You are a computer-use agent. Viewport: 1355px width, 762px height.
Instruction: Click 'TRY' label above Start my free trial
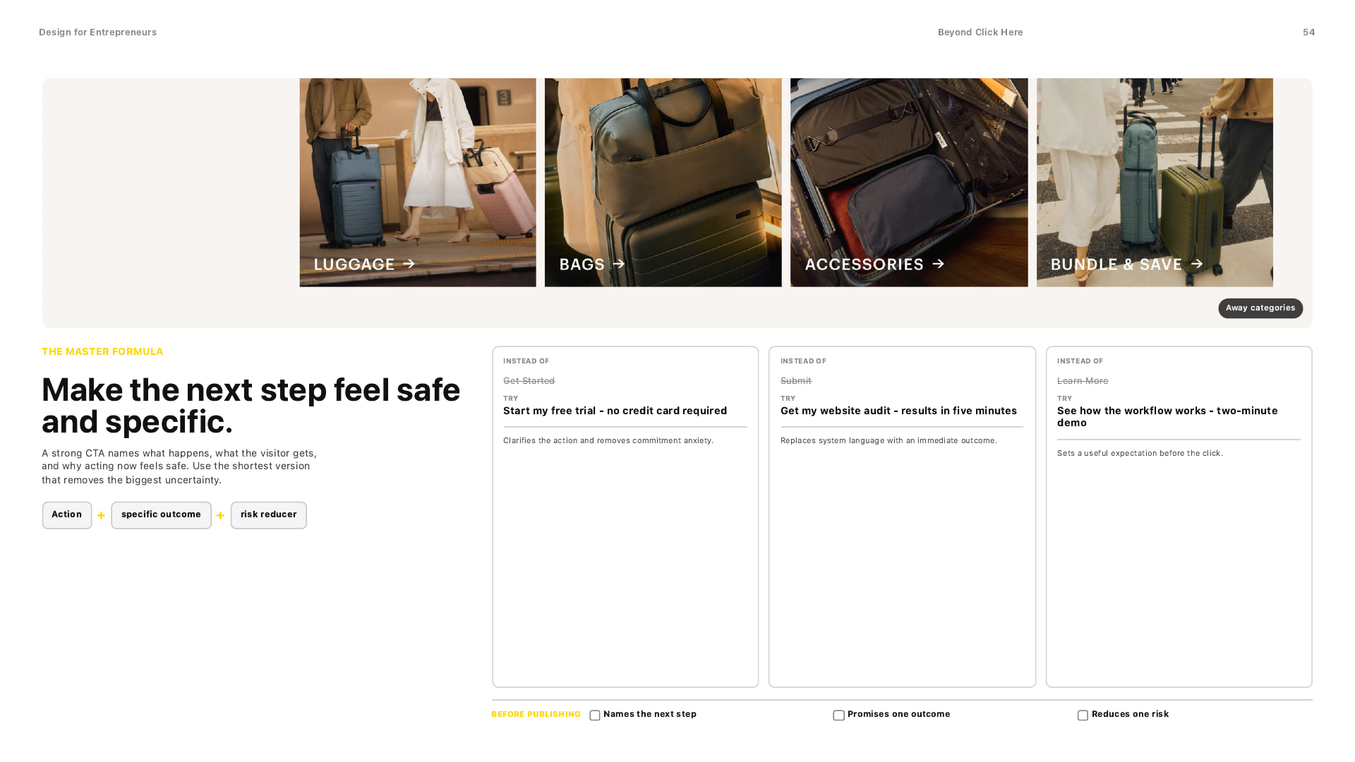[510, 399]
